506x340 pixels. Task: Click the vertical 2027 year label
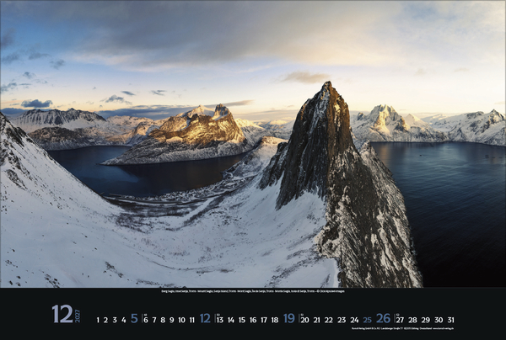[76, 315]
